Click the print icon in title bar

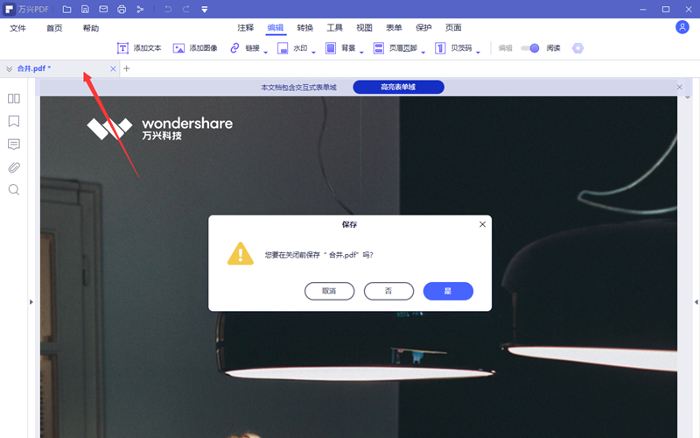(121, 9)
